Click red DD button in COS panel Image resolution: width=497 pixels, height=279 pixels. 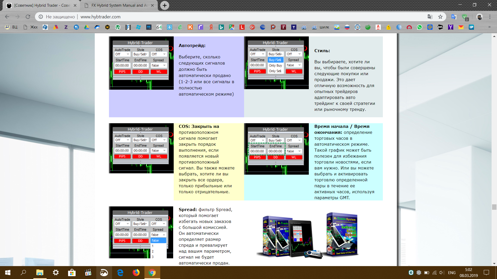(141, 157)
